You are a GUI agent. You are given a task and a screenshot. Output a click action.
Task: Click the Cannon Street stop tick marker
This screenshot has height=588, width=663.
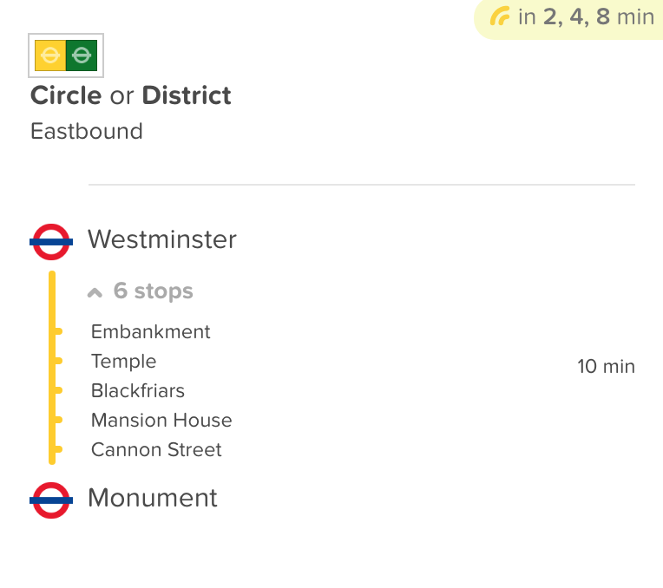[x=57, y=449]
